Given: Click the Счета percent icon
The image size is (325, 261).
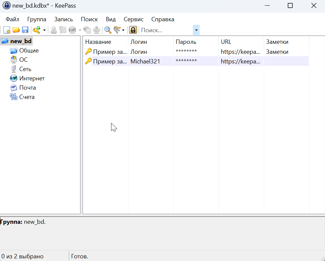Looking at the screenshot, I should click(14, 97).
